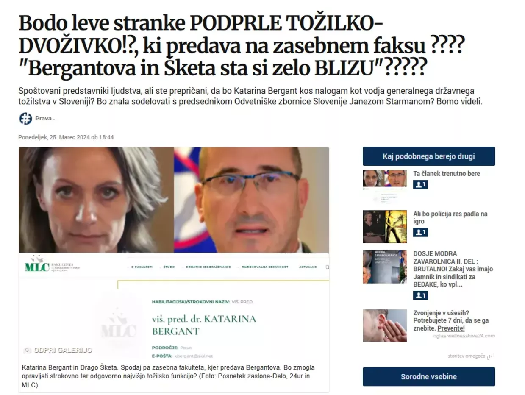Screen dimensions: 525x395
Task: Open the Sorodne vsebine section
Action: pyautogui.click(x=429, y=377)
